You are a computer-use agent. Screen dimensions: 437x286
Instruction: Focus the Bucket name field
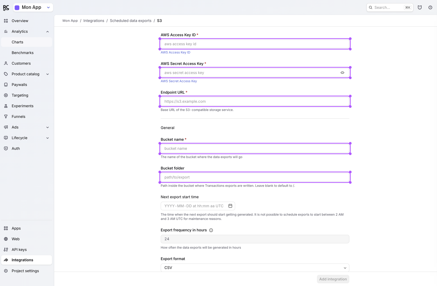tap(255, 148)
